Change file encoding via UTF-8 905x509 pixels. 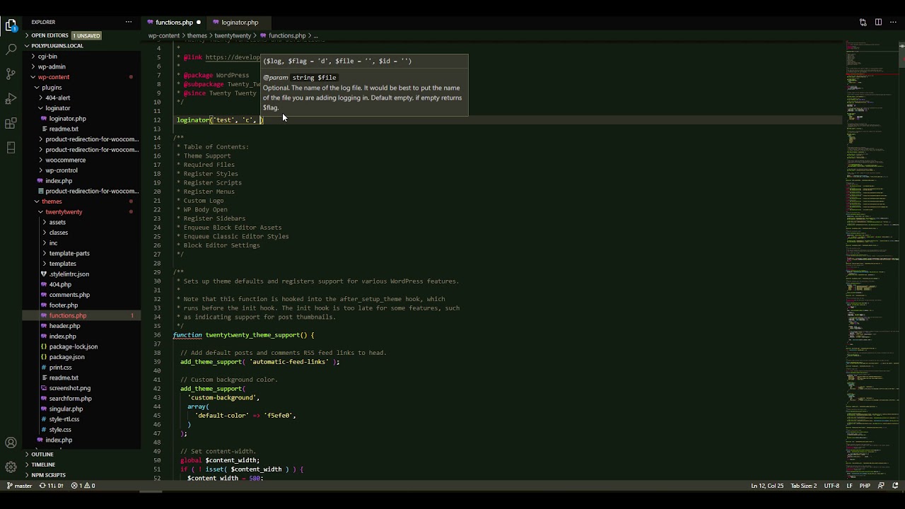point(831,486)
